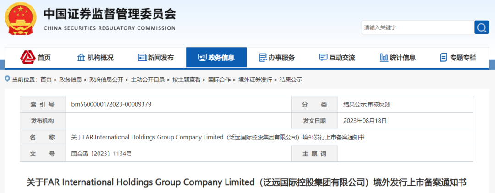Open 国际合作 breadcrumb link
This screenshot has width=495, height=193.
coord(219,80)
